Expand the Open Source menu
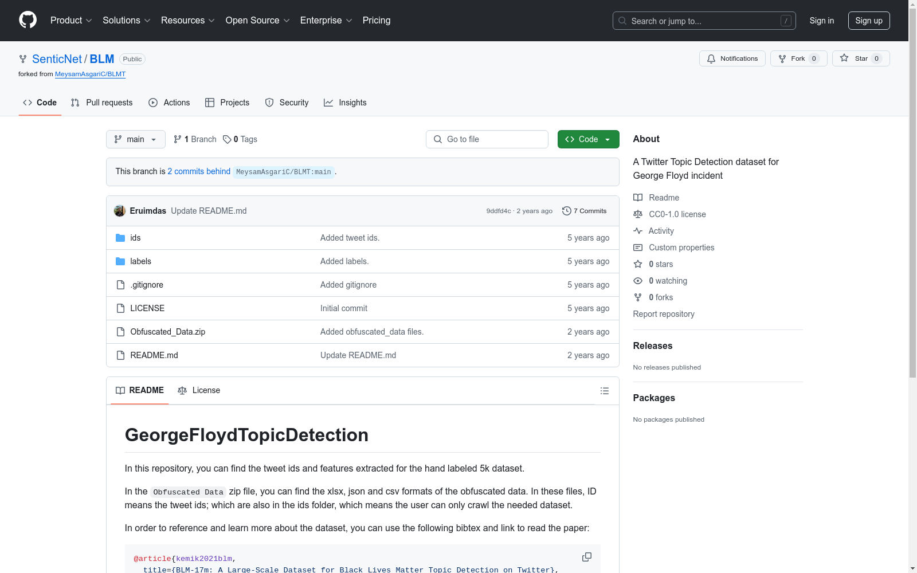This screenshot has height=573, width=917. 258,21
